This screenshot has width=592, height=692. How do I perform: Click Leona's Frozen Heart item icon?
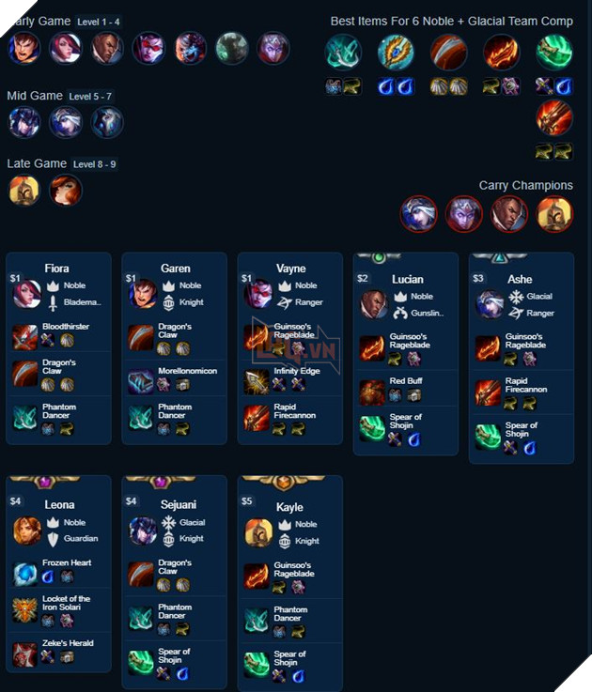(x=24, y=574)
